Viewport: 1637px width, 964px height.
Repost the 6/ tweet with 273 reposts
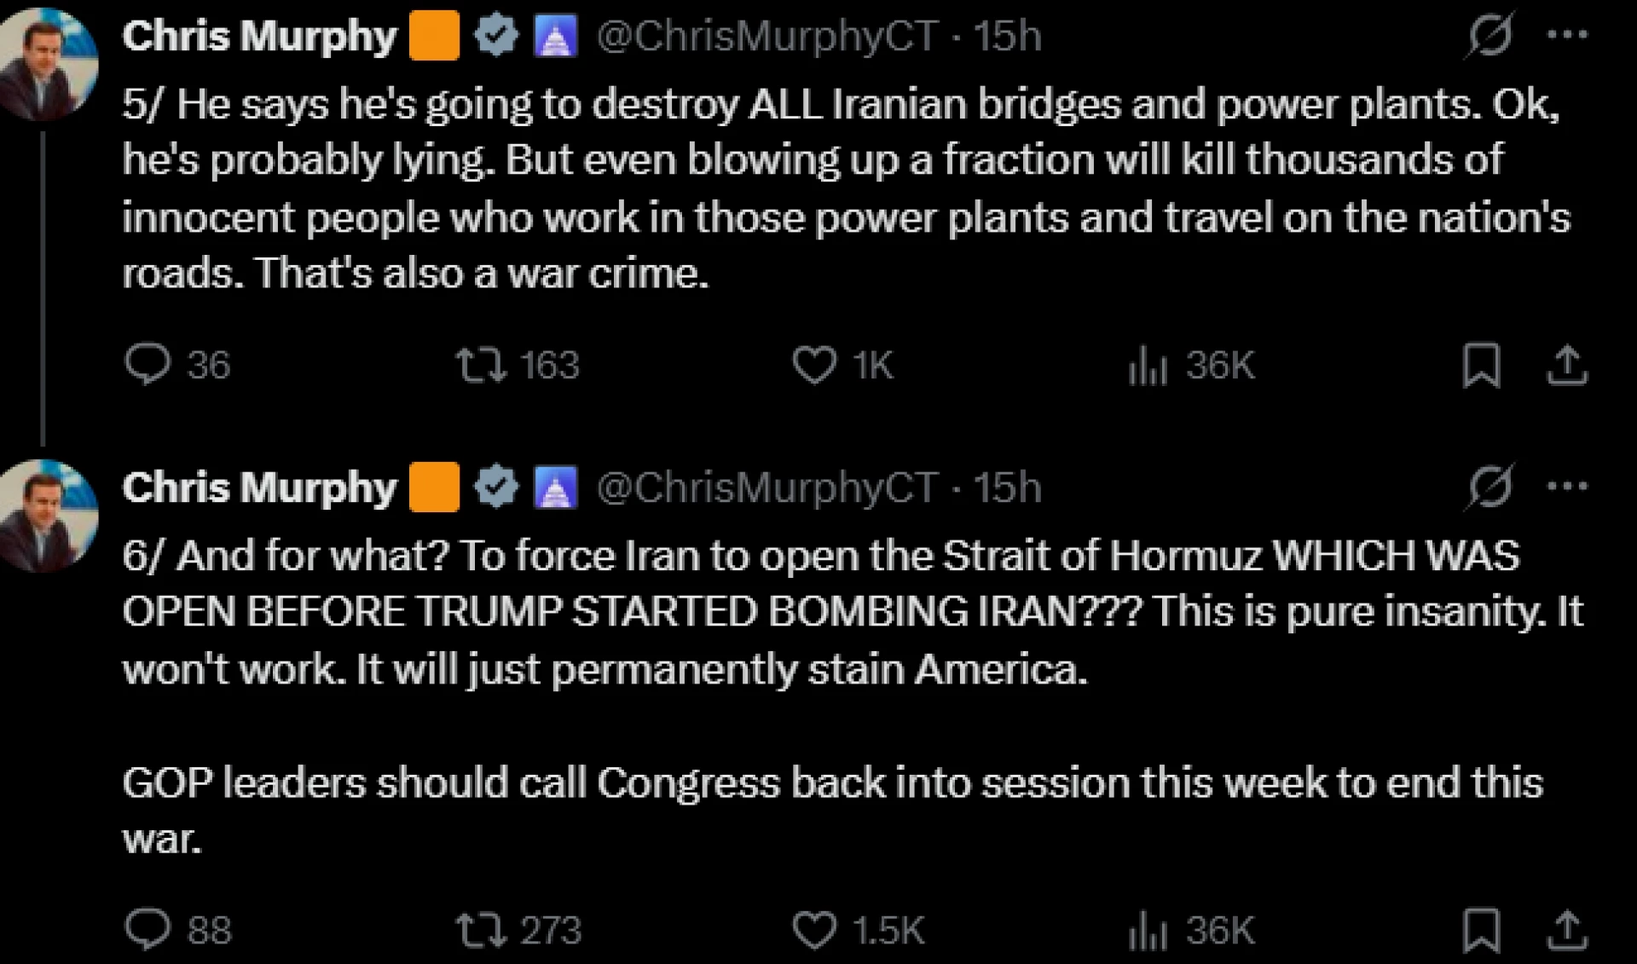pyautogui.click(x=482, y=930)
